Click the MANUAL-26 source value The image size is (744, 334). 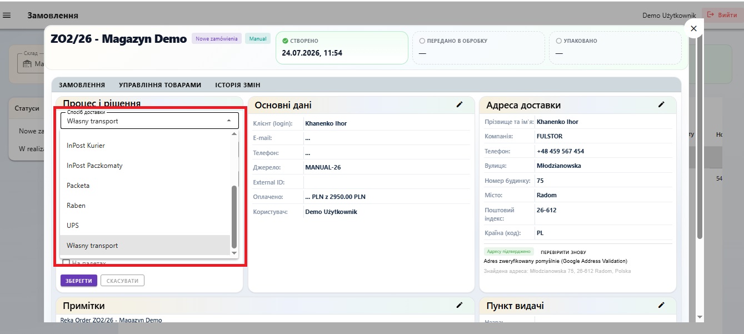click(x=324, y=167)
